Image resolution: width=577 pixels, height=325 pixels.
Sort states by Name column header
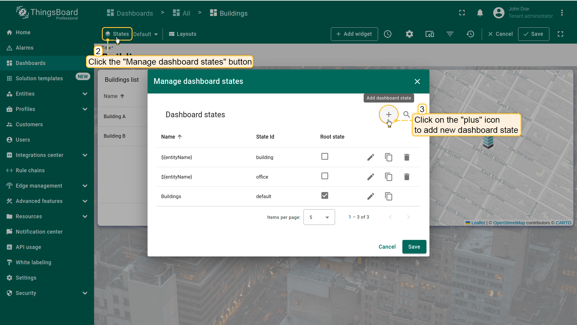[x=168, y=137]
